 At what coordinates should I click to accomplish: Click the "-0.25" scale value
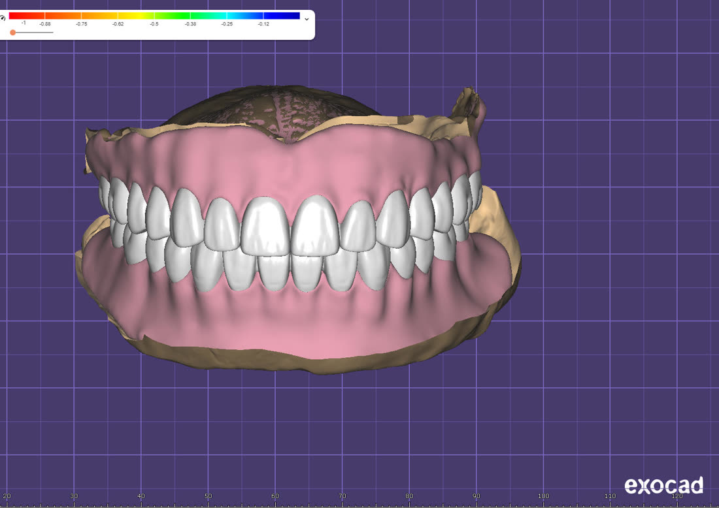[227, 24]
